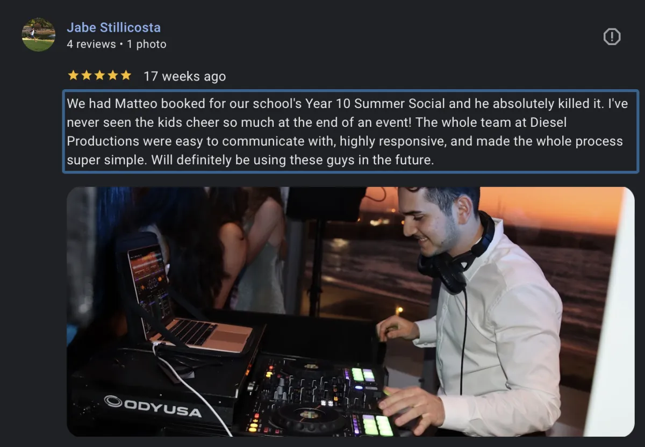Open the attached DJ review photo
The image size is (645, 447).
point(350,312)
